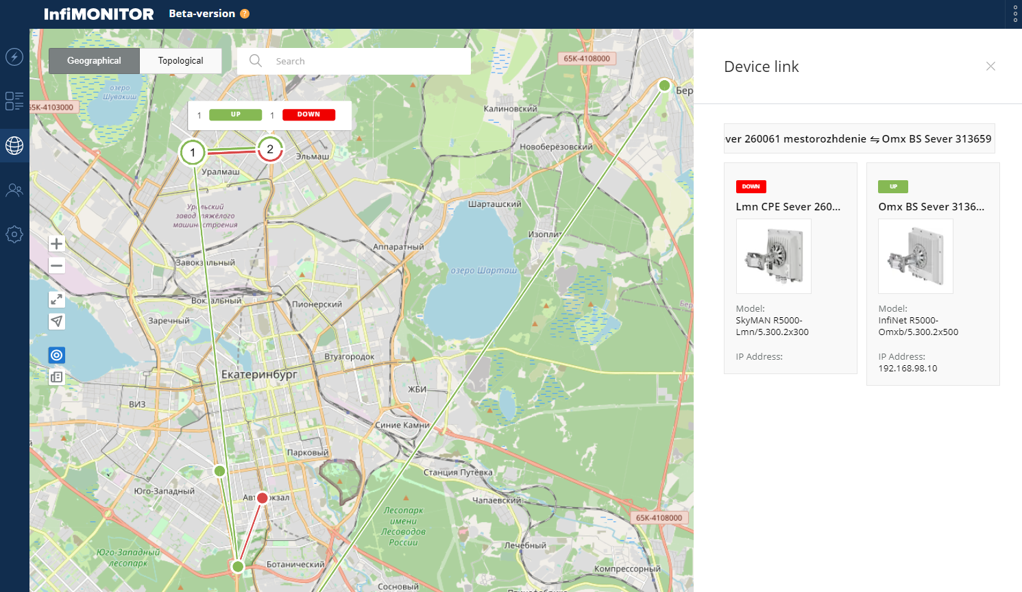Click the Beta-version label in header
The width and height of the screenshot is (1022, 592).
202,14
